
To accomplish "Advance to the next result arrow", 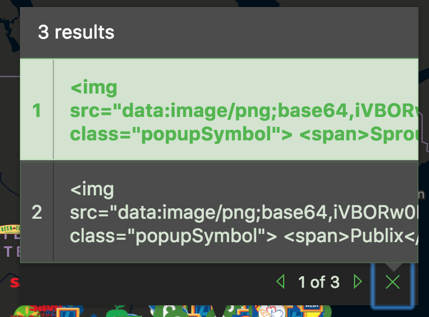I will [x=357, y=281].
